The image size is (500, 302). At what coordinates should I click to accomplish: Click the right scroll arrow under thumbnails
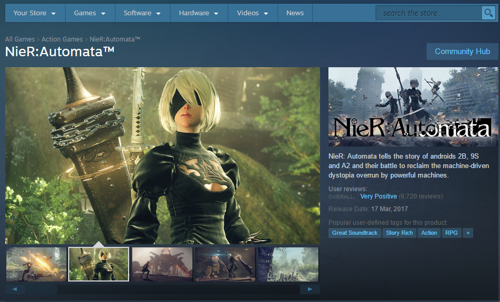click(310, 289)
